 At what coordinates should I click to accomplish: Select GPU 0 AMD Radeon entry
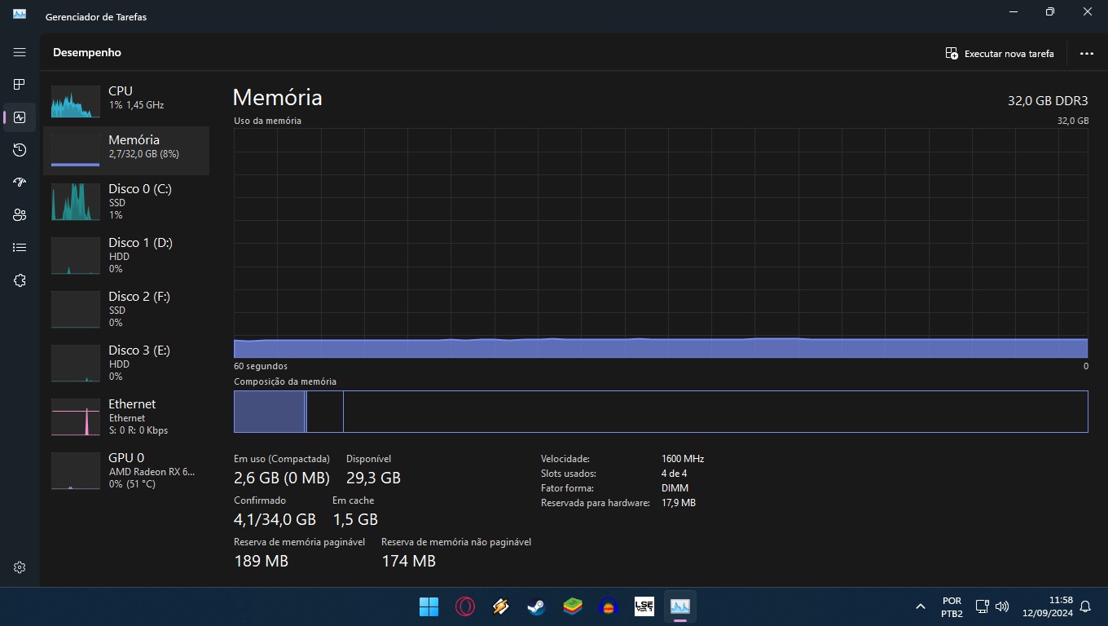(x=126, y=470)
